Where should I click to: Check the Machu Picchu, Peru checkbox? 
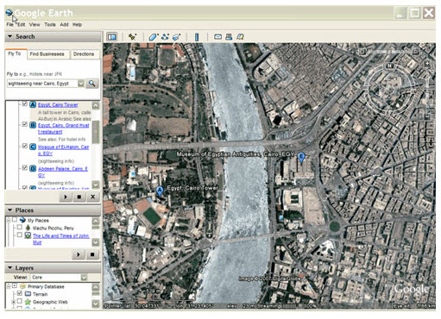pos(20,228)
